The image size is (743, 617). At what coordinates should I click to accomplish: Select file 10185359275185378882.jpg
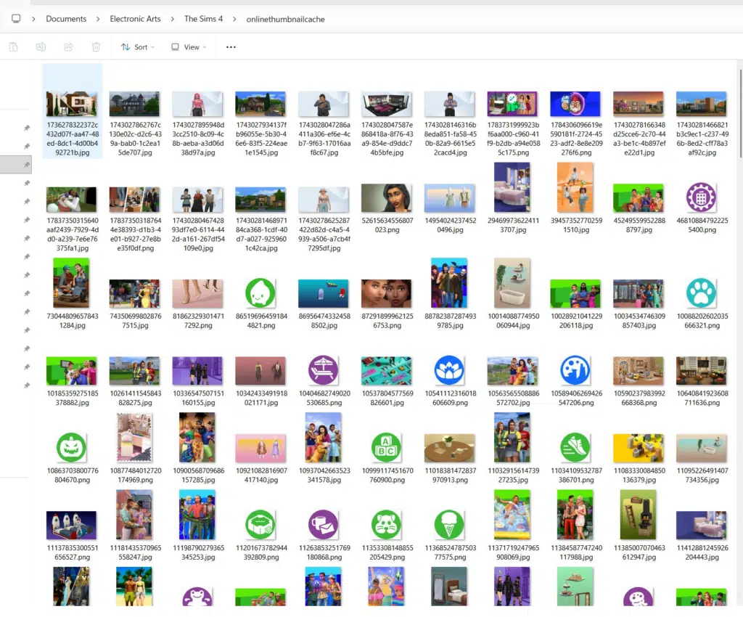click(x=72, y=380)
